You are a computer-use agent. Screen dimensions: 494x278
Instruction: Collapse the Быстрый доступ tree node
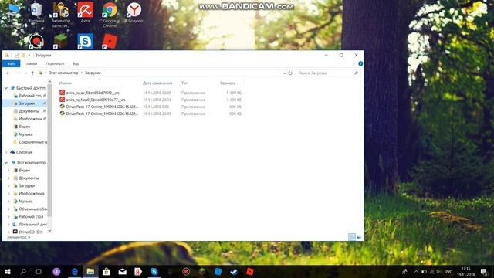(x=6, y=88)
